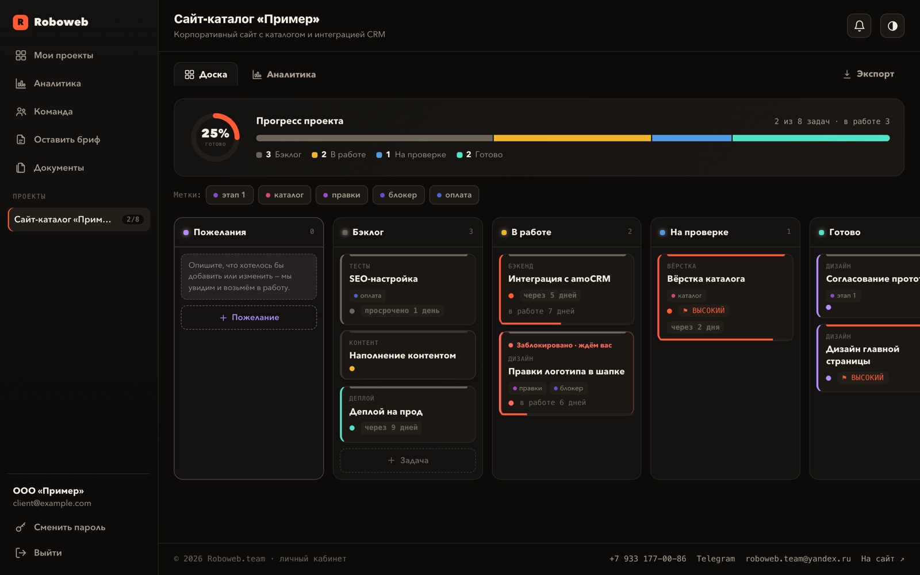Open notifications bell icon
The width and height of the screenshot is (920, 575).
(x=859, y=26)
